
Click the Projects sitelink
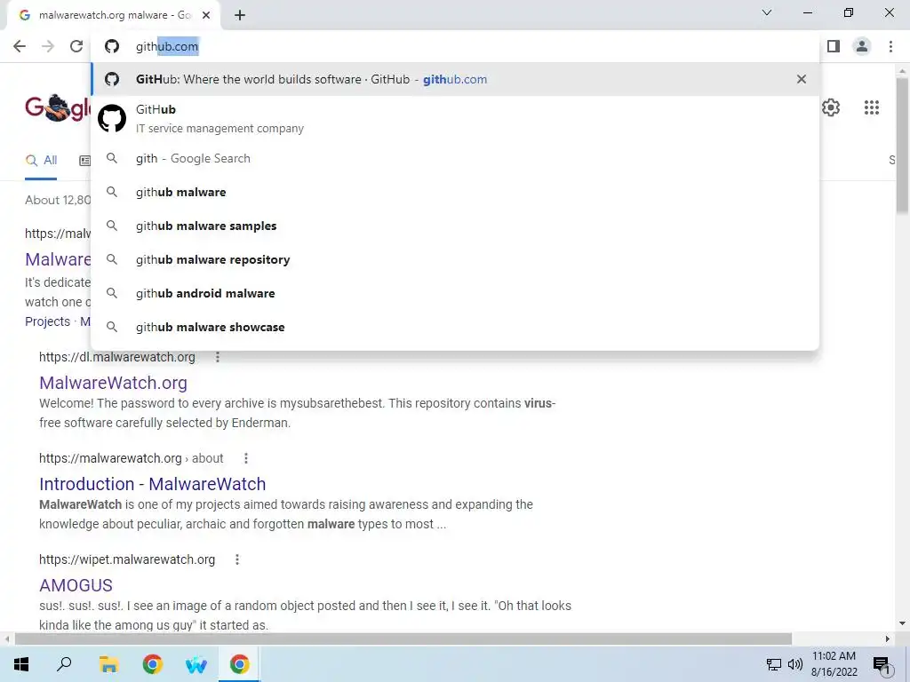coord(48,321)
